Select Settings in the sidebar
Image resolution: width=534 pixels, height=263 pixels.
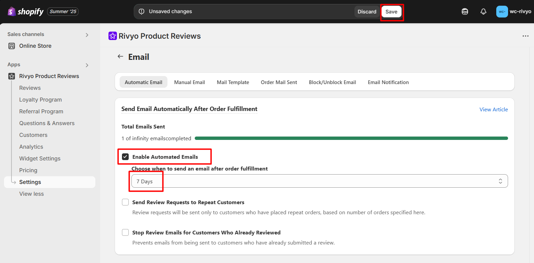pos(50,182)
